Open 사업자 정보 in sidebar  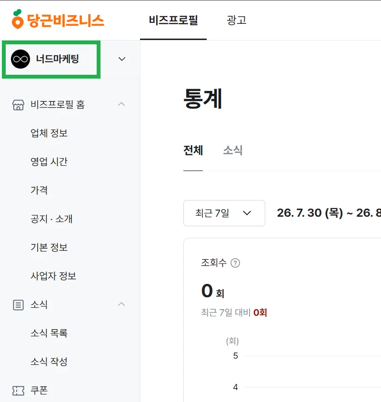click(x=53, y=276)
